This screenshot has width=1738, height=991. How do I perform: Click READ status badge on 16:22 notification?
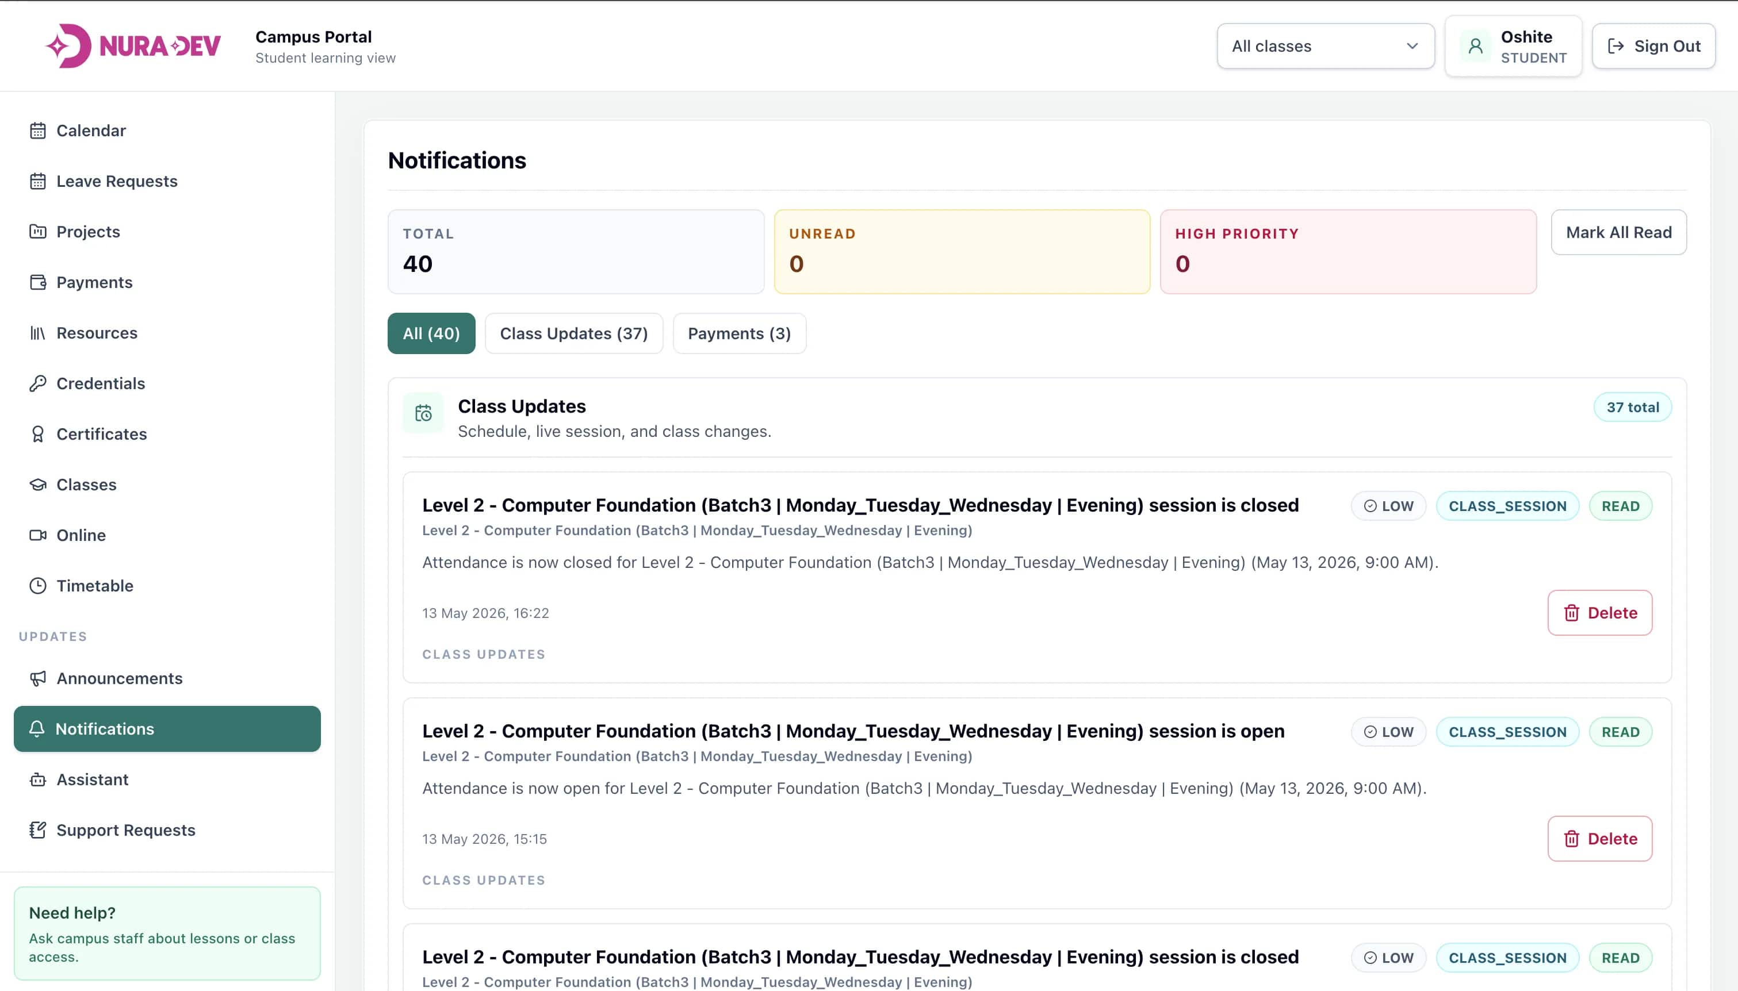[x=1620, y=506]
